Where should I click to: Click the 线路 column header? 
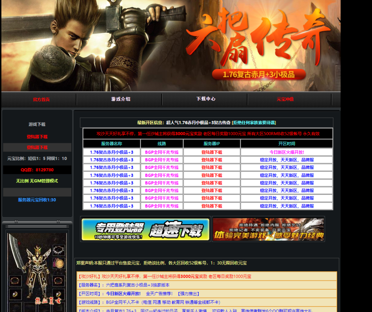point(162,144)
